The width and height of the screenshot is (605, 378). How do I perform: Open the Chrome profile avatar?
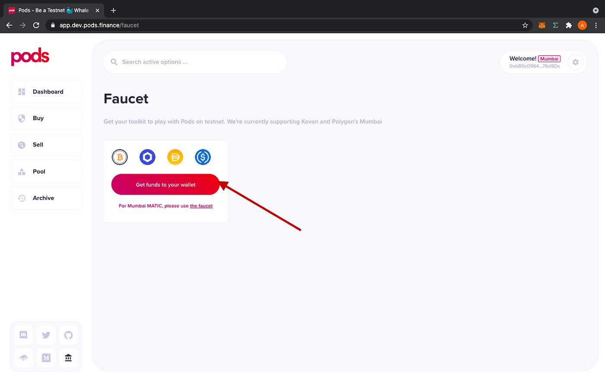582,25
